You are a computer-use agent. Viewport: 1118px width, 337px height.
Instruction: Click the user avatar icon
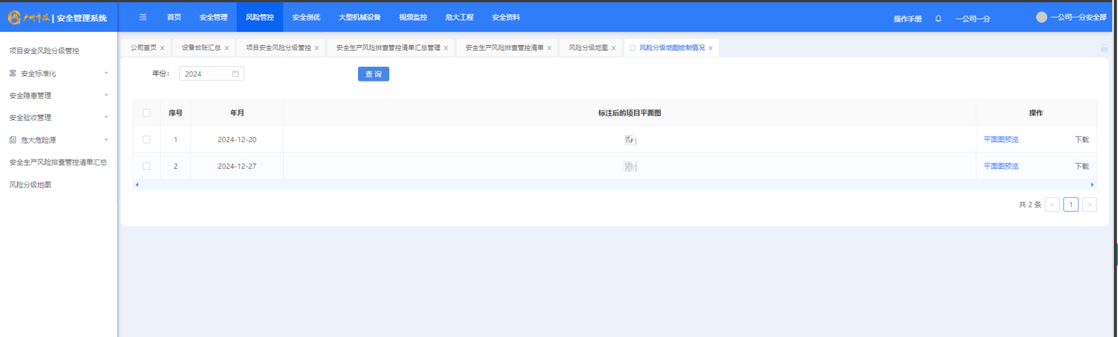pyautogui.click(x=1041, y=17)
